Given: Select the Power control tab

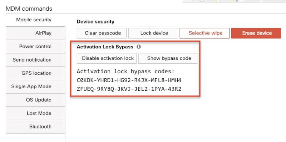Looking at the screenshot, I should point(35,47).
